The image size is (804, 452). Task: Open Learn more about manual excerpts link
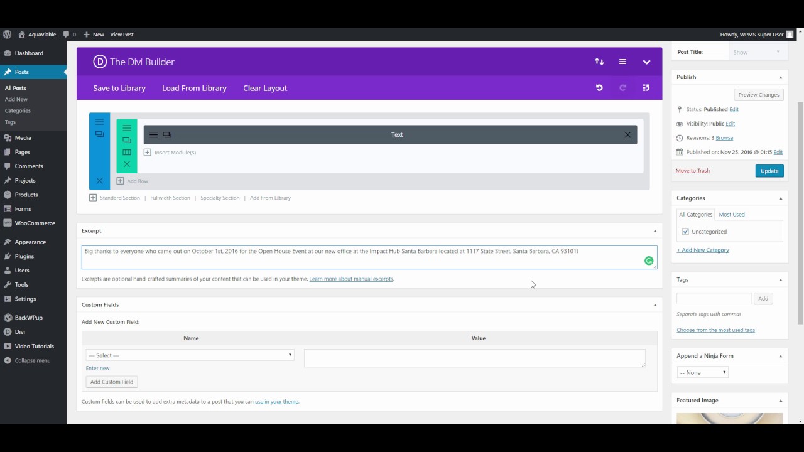(351, 279)
